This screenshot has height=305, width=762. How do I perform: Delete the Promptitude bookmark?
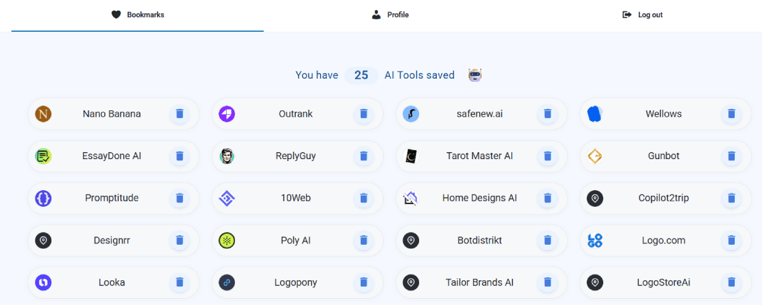coord(180,198)
